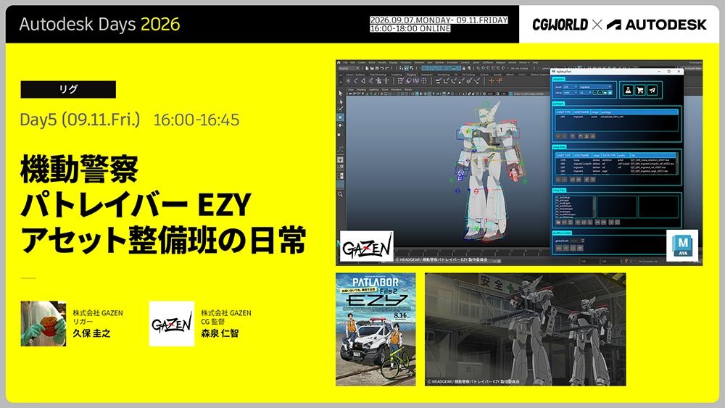Switch to the Rendering shelf tab

point(444,75)
